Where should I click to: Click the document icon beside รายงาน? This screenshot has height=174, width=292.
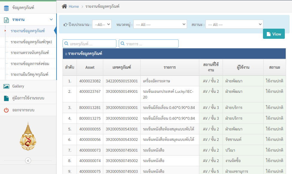6,20
